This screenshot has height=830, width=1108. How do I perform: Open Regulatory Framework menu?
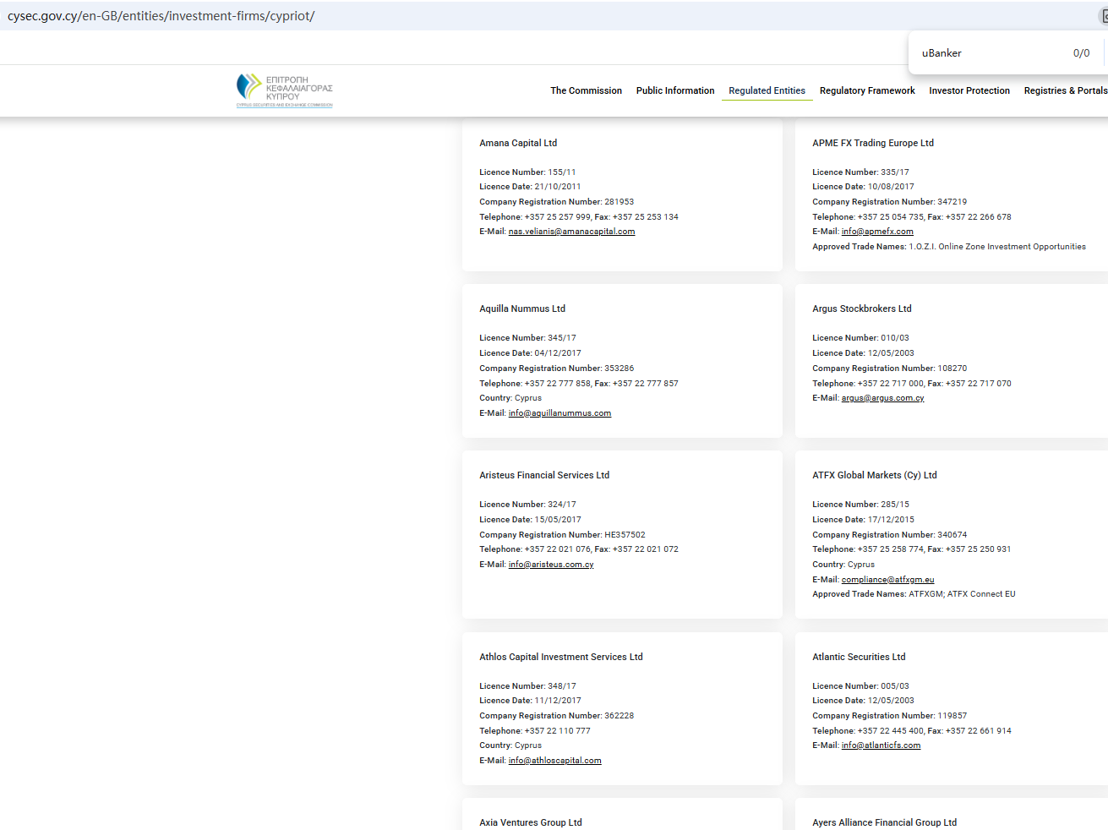click(866, 90)
